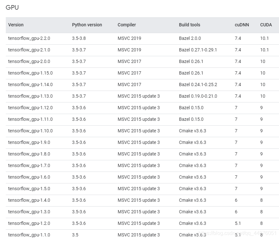
Task: Select the cuDNN column header
Action: tap(242, 25)
